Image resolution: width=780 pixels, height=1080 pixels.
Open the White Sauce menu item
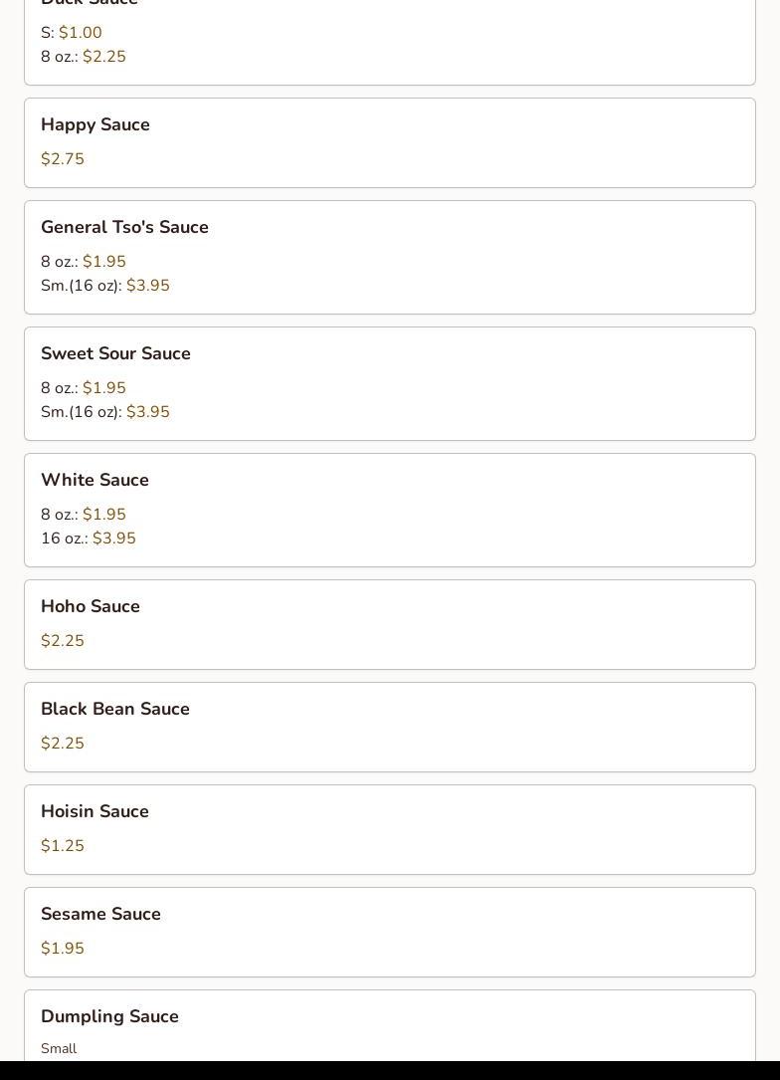click(95, 480)
